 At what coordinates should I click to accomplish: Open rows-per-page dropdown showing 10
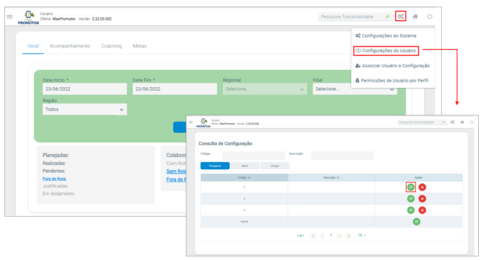click(362, 235)
